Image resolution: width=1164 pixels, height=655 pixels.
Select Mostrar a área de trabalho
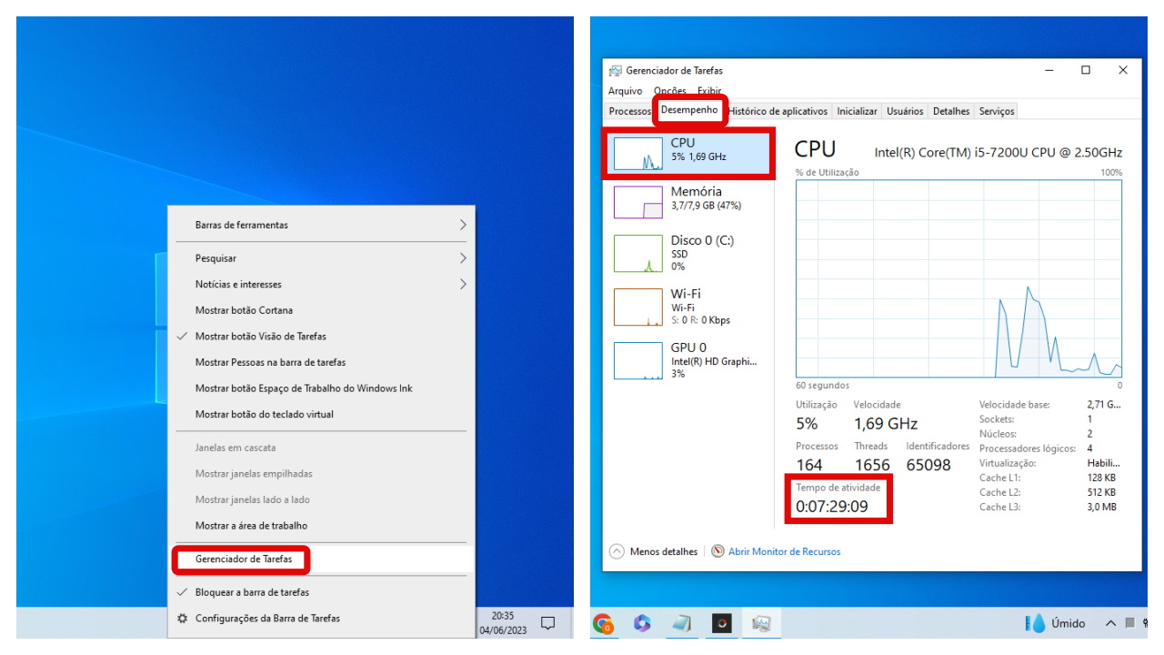[x=321, y=525]
